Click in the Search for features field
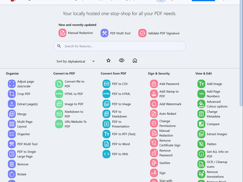 pos(120,46)
